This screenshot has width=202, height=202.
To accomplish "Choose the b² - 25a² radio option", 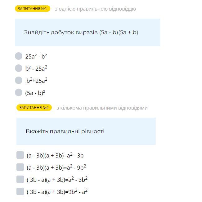I will [19, 68].
